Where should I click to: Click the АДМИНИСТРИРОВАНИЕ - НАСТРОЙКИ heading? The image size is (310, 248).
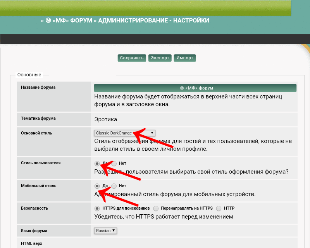(153, 21)
